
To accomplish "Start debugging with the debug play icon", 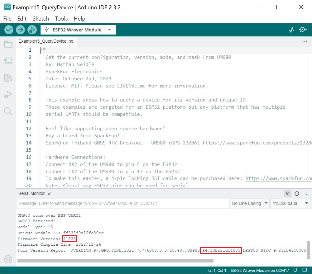I will click(x=32, y=30).
